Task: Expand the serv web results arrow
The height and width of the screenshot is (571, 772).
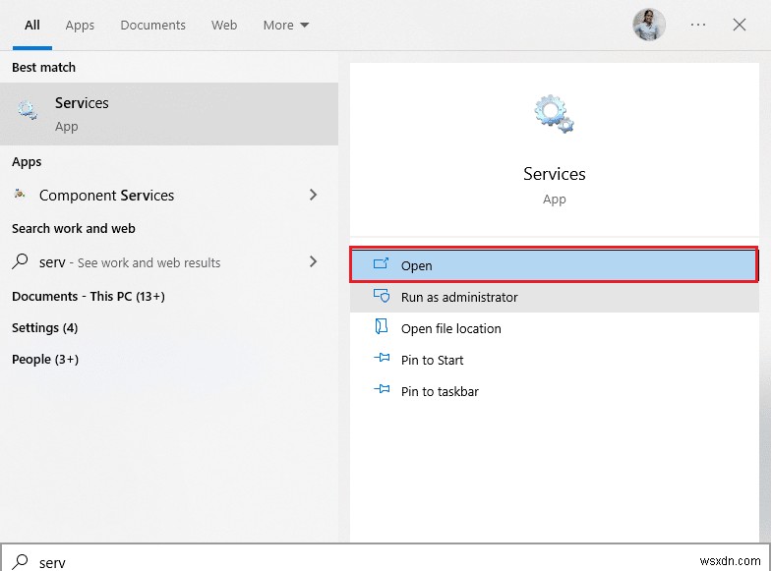Action: (314, 261)
